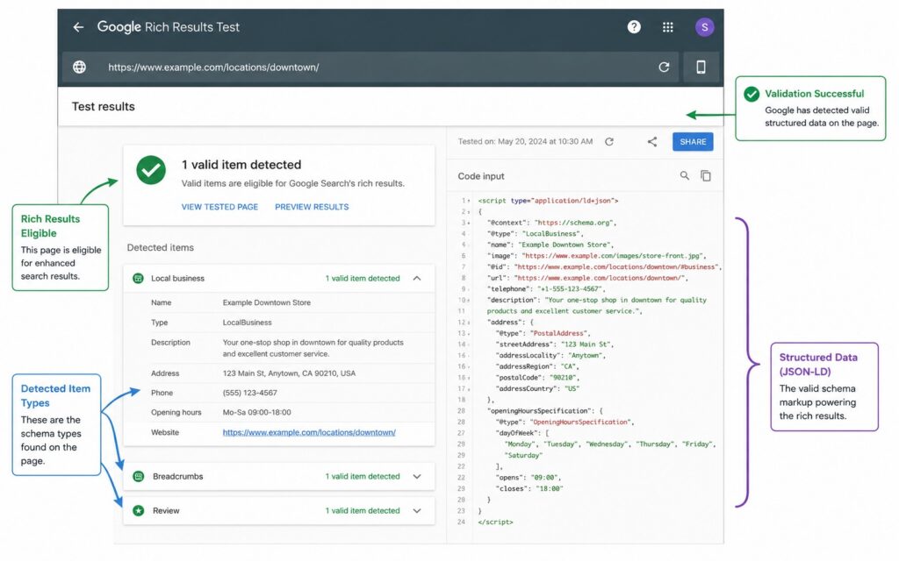This screenshot has width=899, height=561.
Task: Click 'Review' row label
Action: point(166,511)
